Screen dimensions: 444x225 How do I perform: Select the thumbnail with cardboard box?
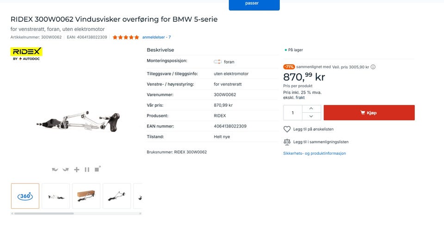coord(86,196)
